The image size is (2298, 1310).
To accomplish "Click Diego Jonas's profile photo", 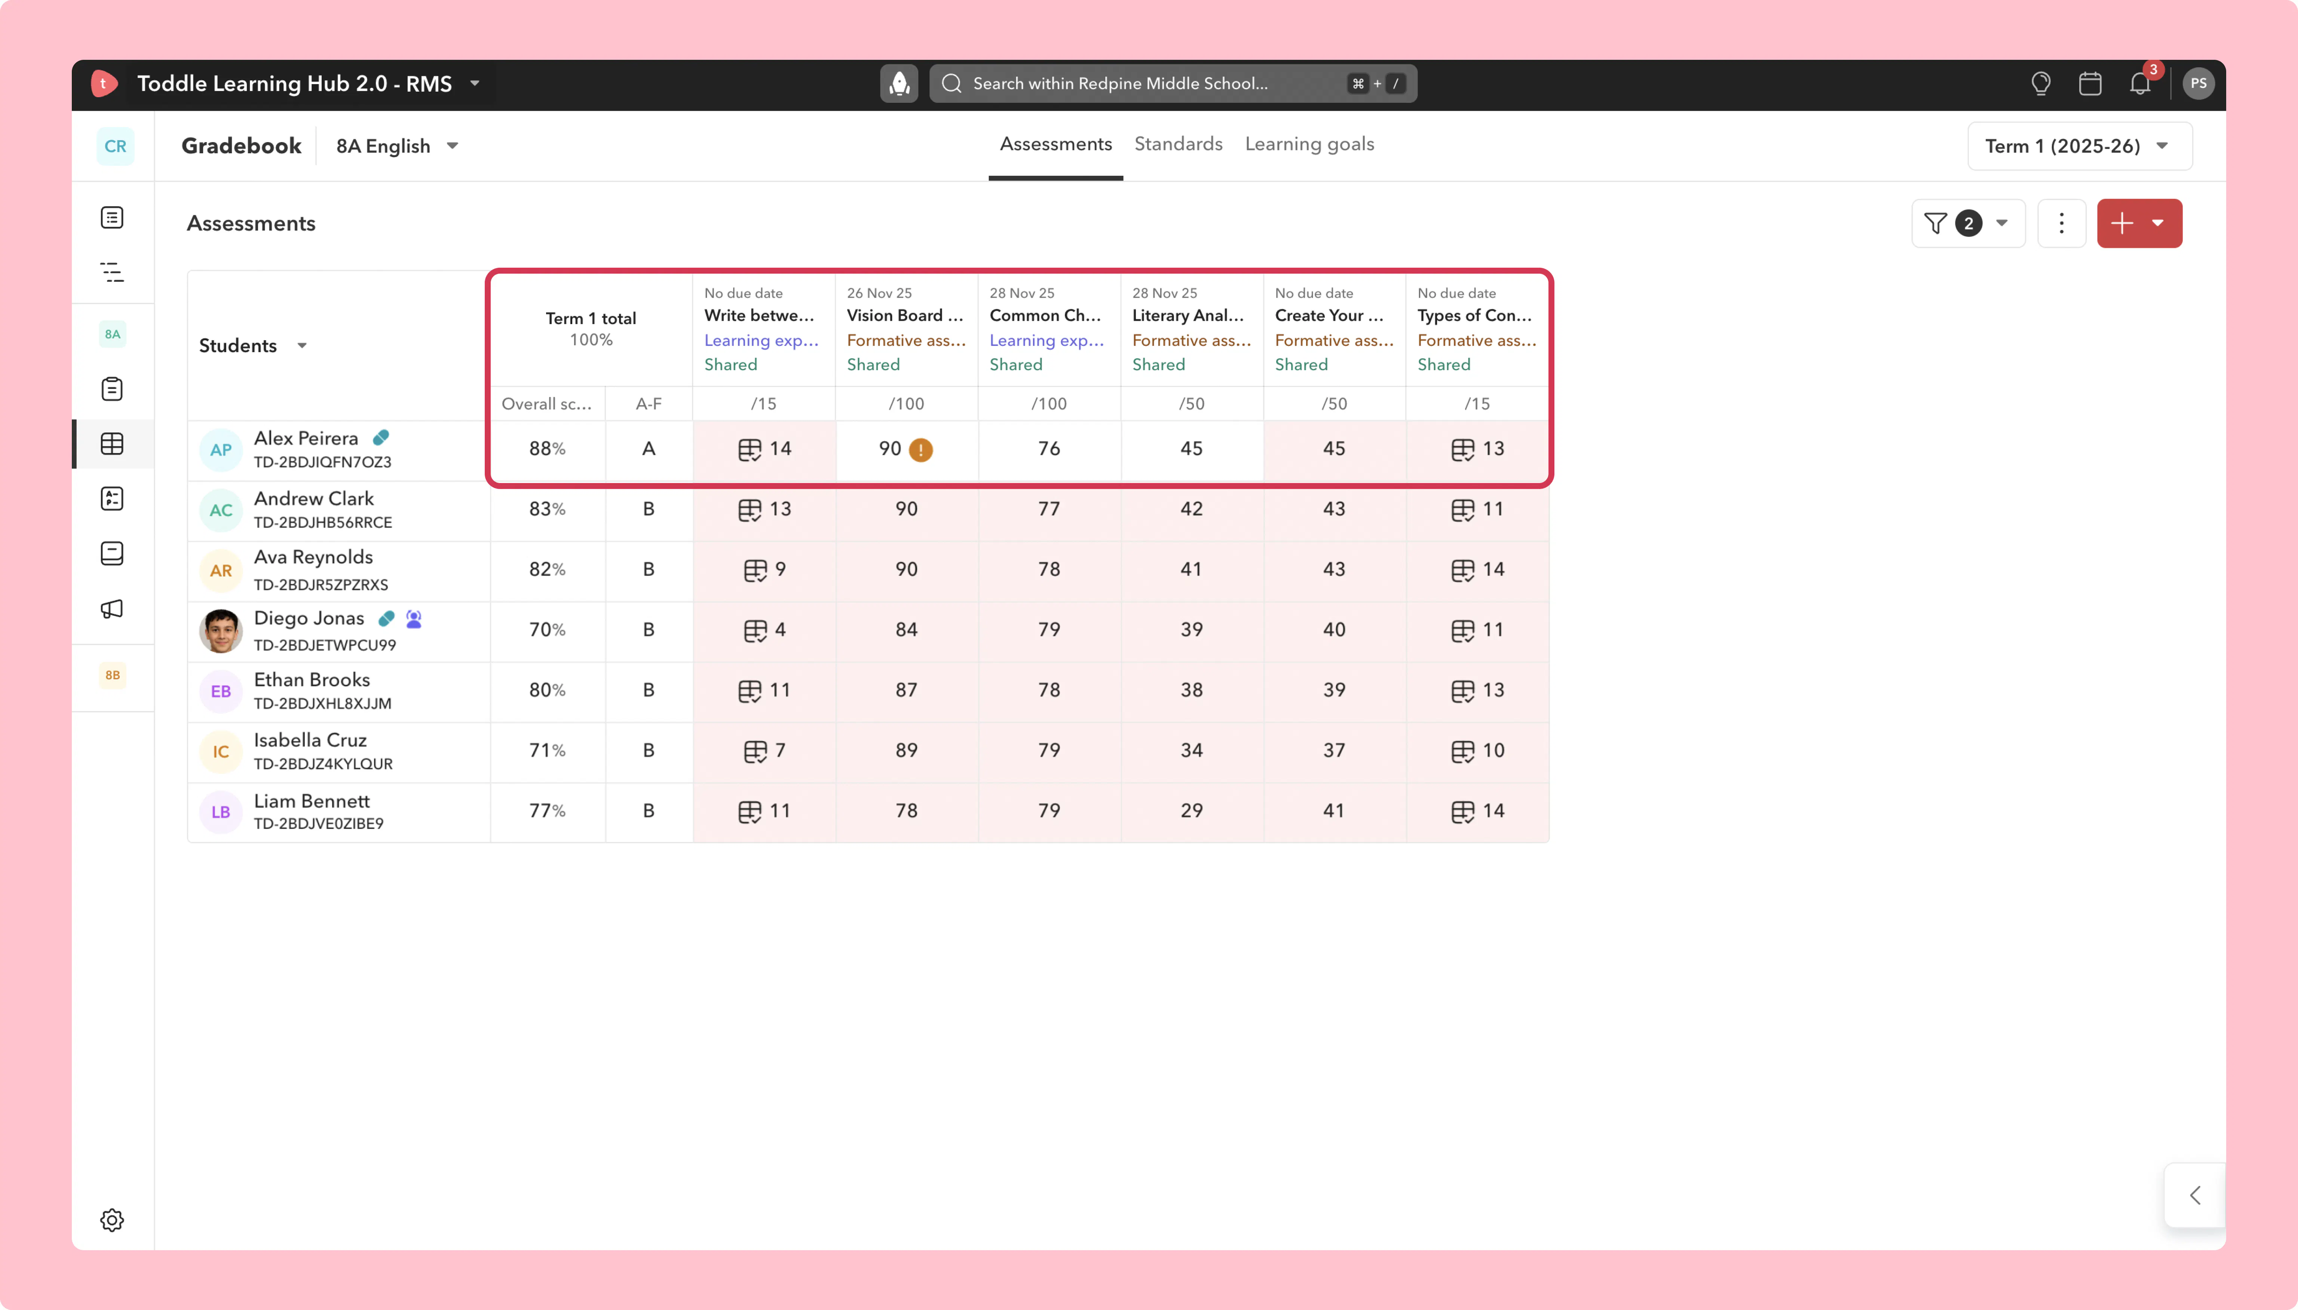I will pyautogui.click(x=221, y=631).
